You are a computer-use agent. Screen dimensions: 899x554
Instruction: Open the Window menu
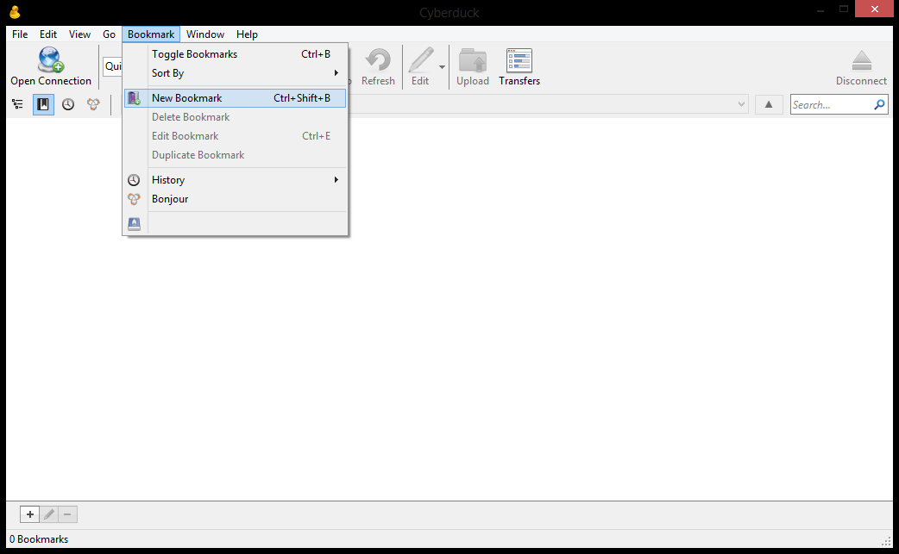click(205, 34)
